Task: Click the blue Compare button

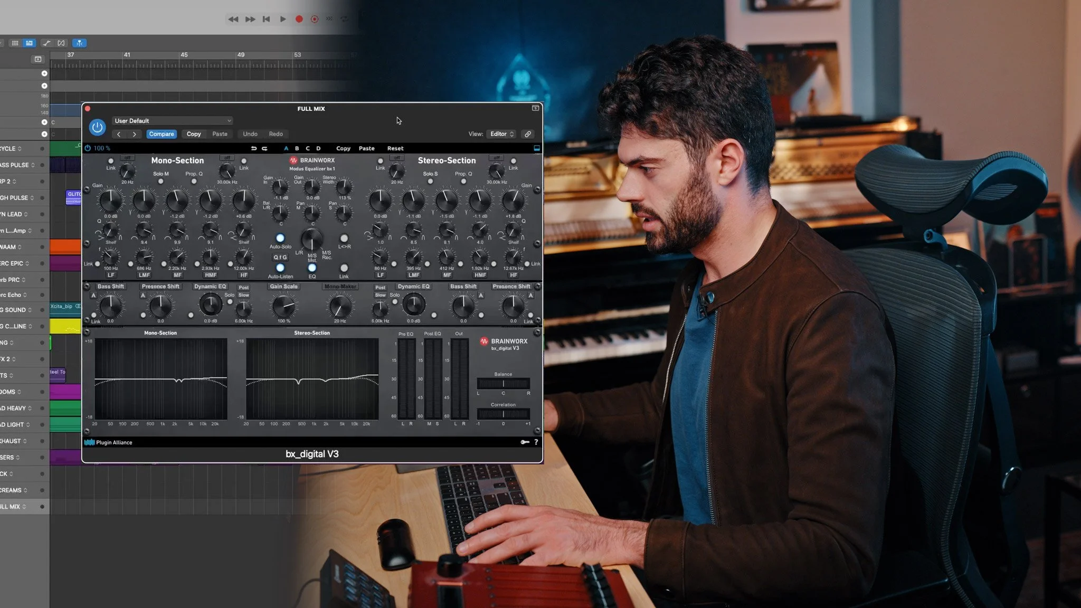Action: [x=162, y=134]
